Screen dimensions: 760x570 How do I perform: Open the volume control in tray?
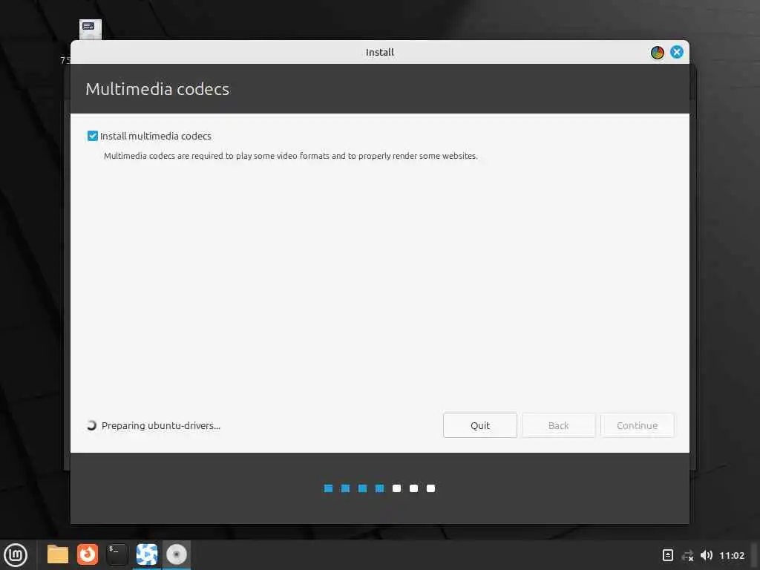[707, 555]
